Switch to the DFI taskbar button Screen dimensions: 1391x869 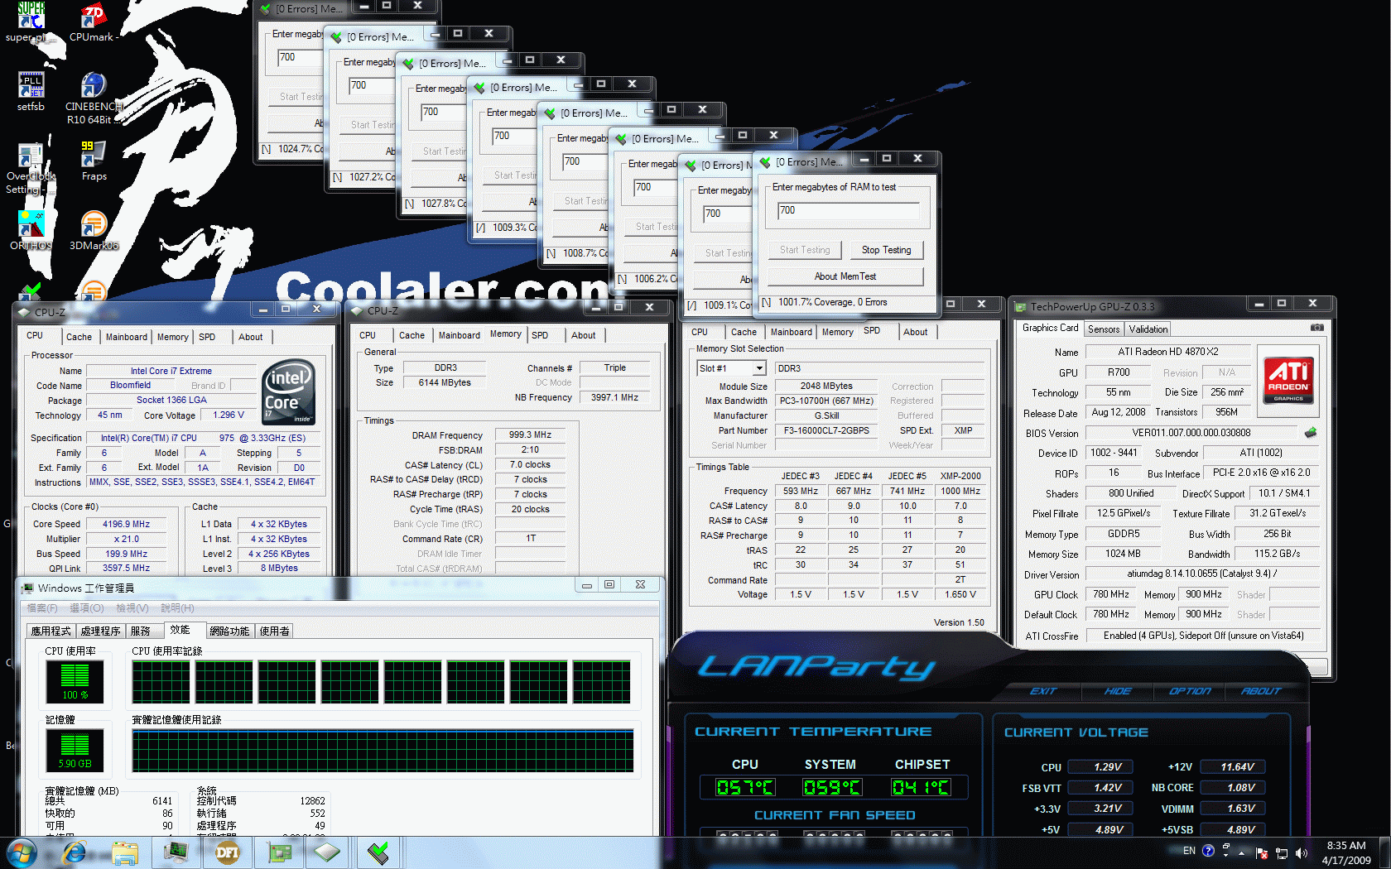coord(227,852)
